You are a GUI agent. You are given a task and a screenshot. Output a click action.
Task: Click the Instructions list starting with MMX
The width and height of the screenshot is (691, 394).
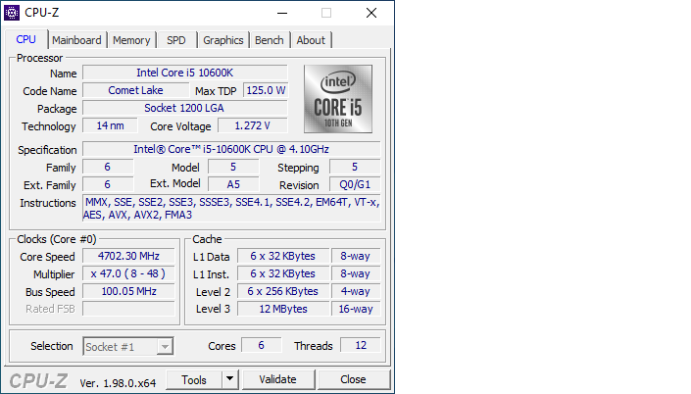(x=231, y=209)
